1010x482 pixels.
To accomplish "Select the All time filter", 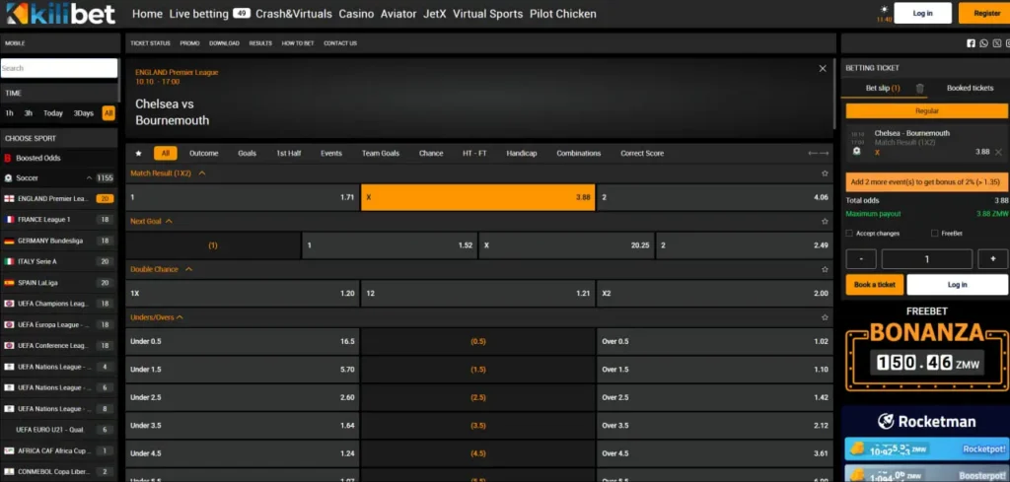I will pyautogui.click(x=108, y=113).
